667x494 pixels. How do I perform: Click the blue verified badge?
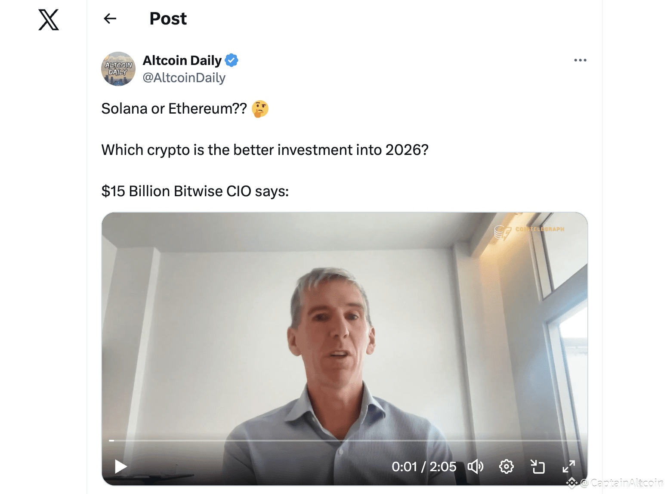[232, 60]
